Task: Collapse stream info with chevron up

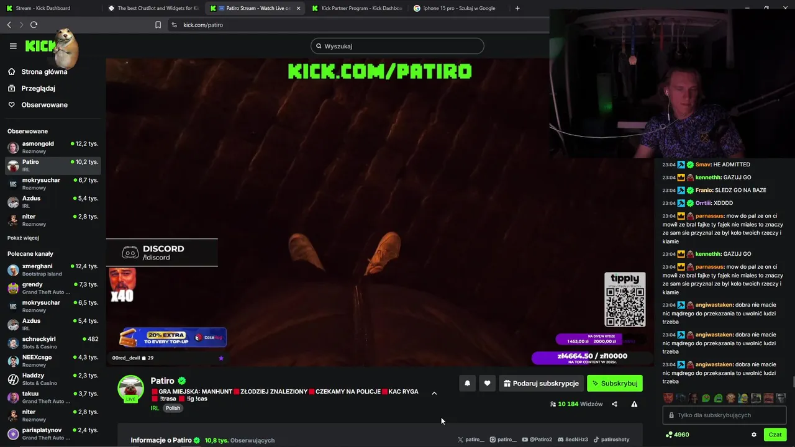Action: tap(434, 393)
